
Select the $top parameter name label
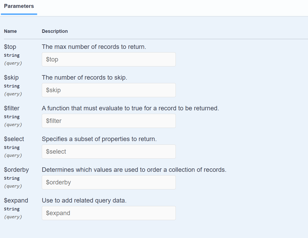tap(10, 47)
